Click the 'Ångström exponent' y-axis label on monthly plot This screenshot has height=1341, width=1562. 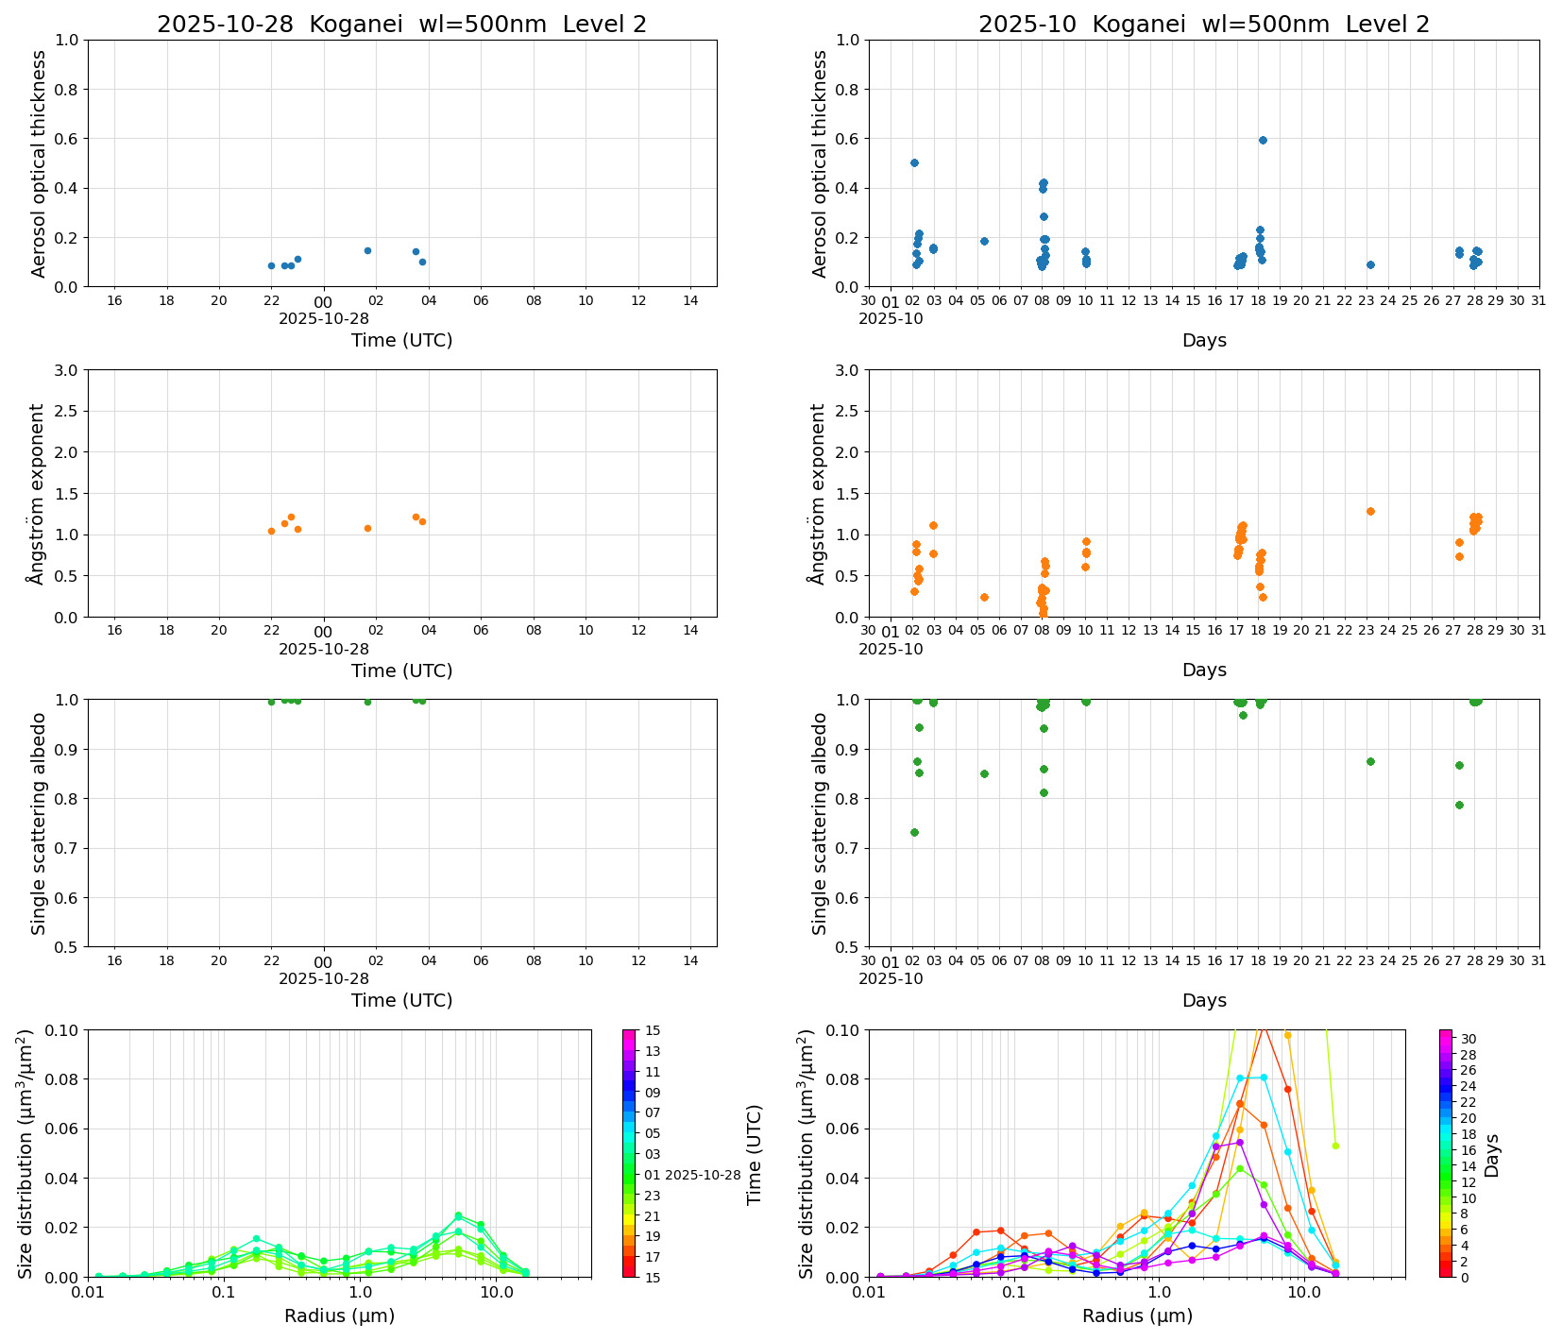[x=819, y=493]
